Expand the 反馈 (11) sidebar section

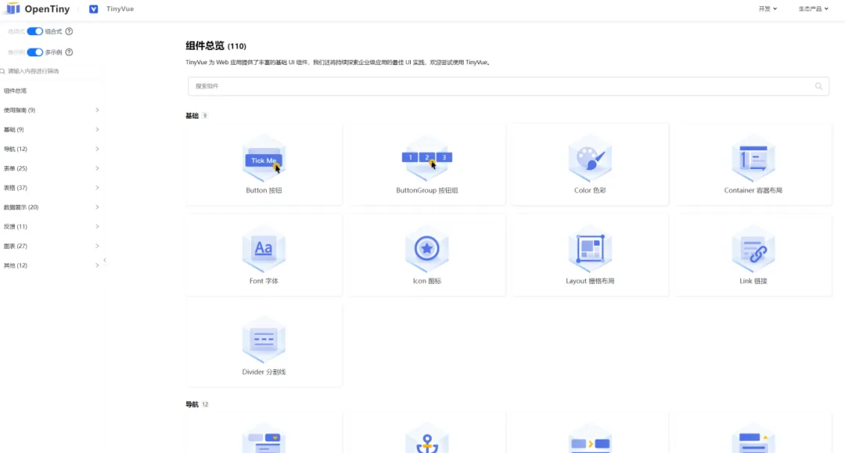(51, 226)
